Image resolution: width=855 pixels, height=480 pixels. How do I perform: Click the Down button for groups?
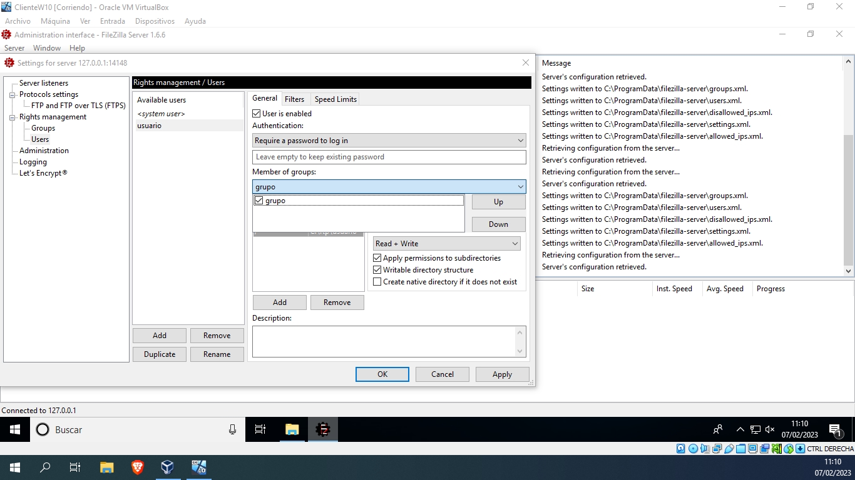pyautogui.click(x=498, y=224)
